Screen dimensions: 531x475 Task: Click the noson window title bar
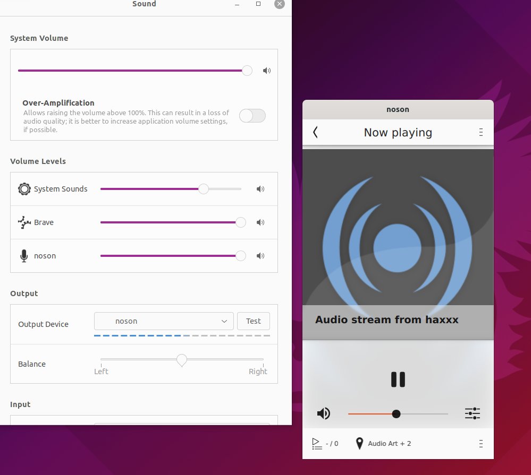(x=398, y=109)
